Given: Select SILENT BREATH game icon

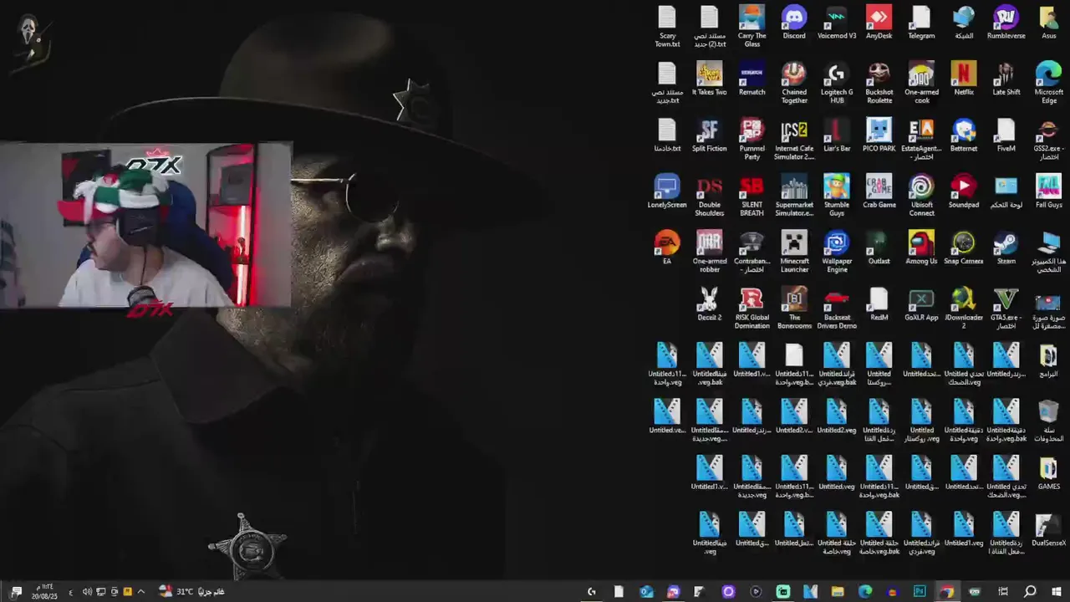Looking at the screenshot, I should [x=752, y=195].
